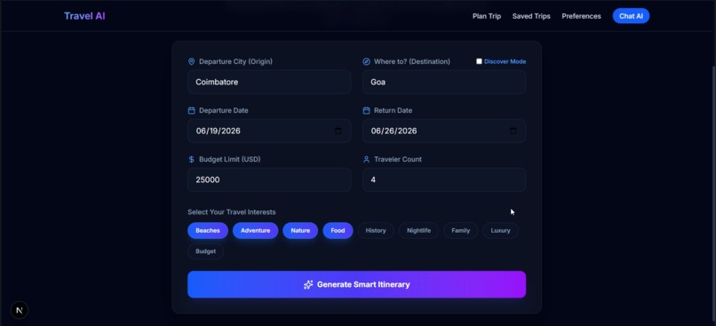716x326 pixels.
Task: Select the Departure Date field 06/19/2026
Action: (269, 131)
